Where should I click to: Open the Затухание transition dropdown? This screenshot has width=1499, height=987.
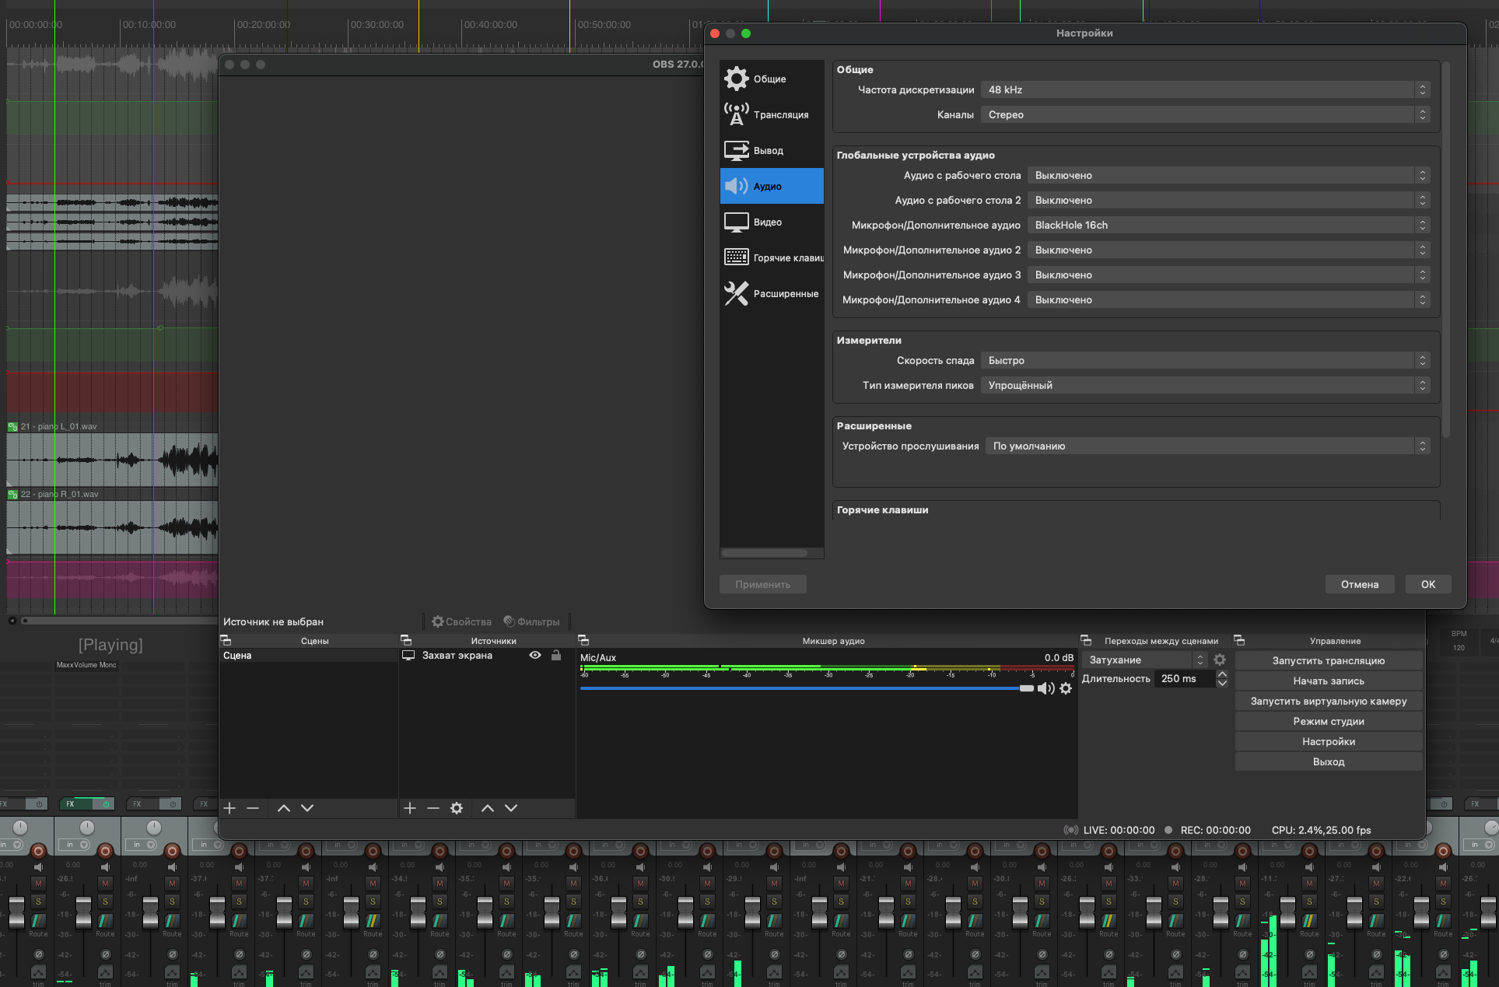pos(1145,660)
